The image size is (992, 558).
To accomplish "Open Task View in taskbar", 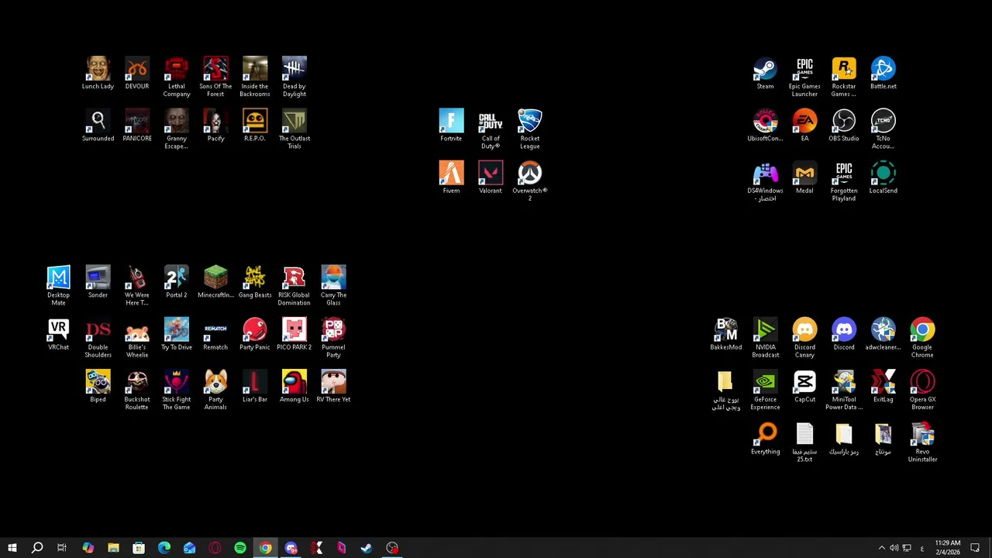I will tap(62, 548).
